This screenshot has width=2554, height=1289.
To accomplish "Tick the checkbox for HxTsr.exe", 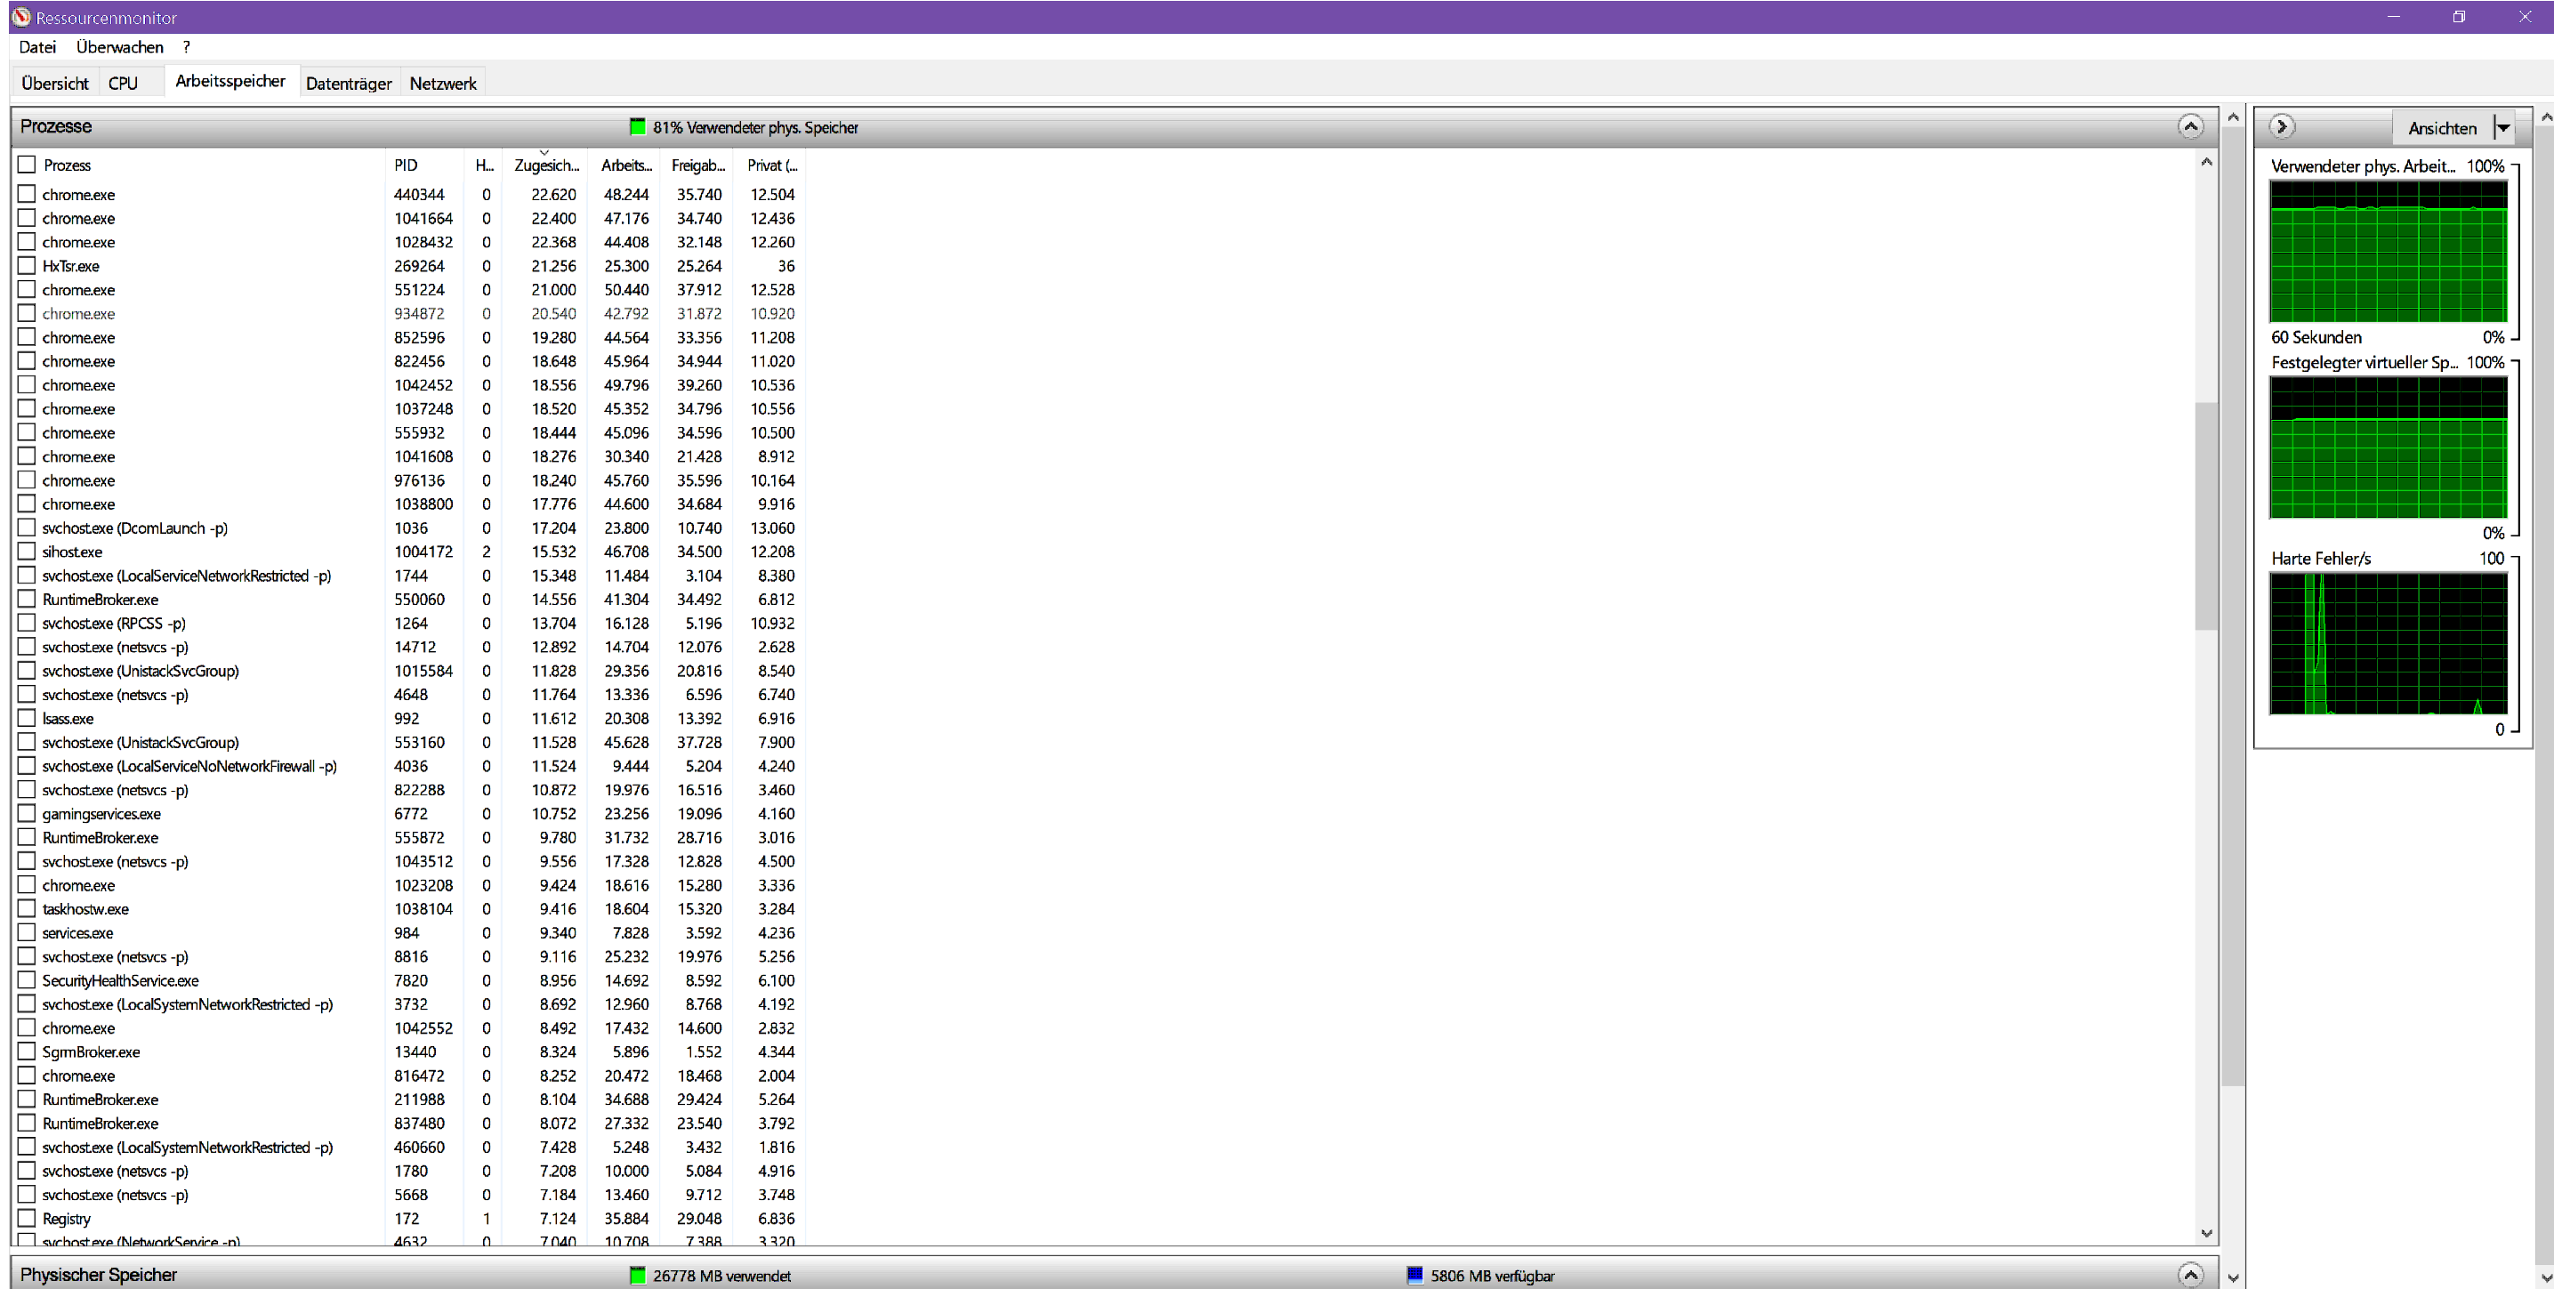I will click(27, 266).
